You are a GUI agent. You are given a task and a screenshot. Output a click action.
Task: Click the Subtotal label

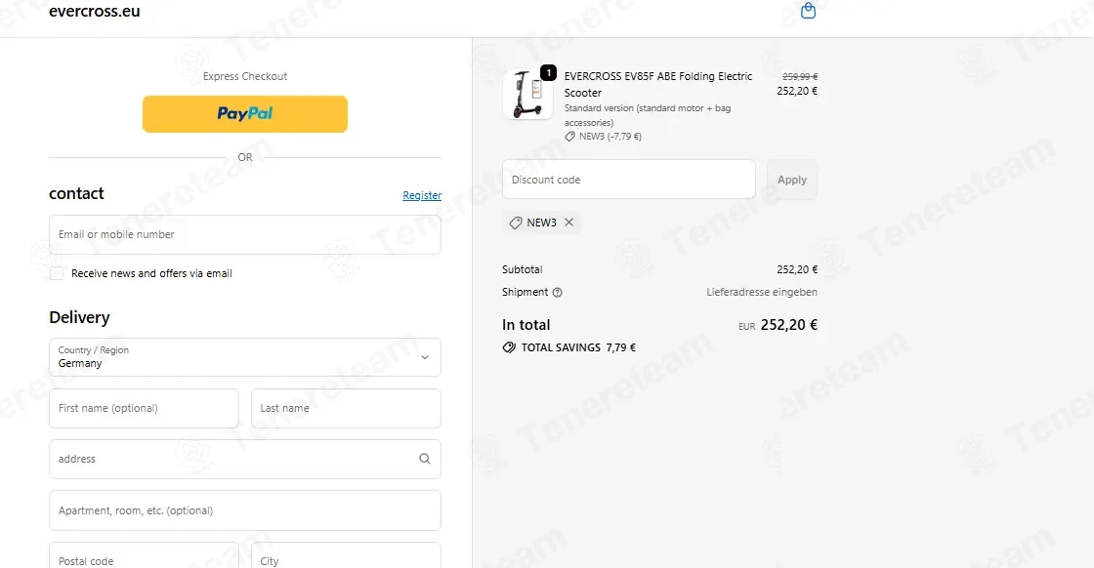522,269
